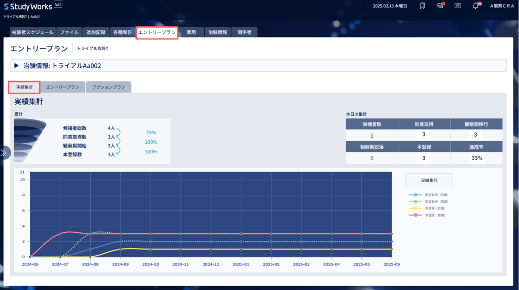Open the 費用 tab
The width and height of the screenshot is (519, 290).
[191, 32]
